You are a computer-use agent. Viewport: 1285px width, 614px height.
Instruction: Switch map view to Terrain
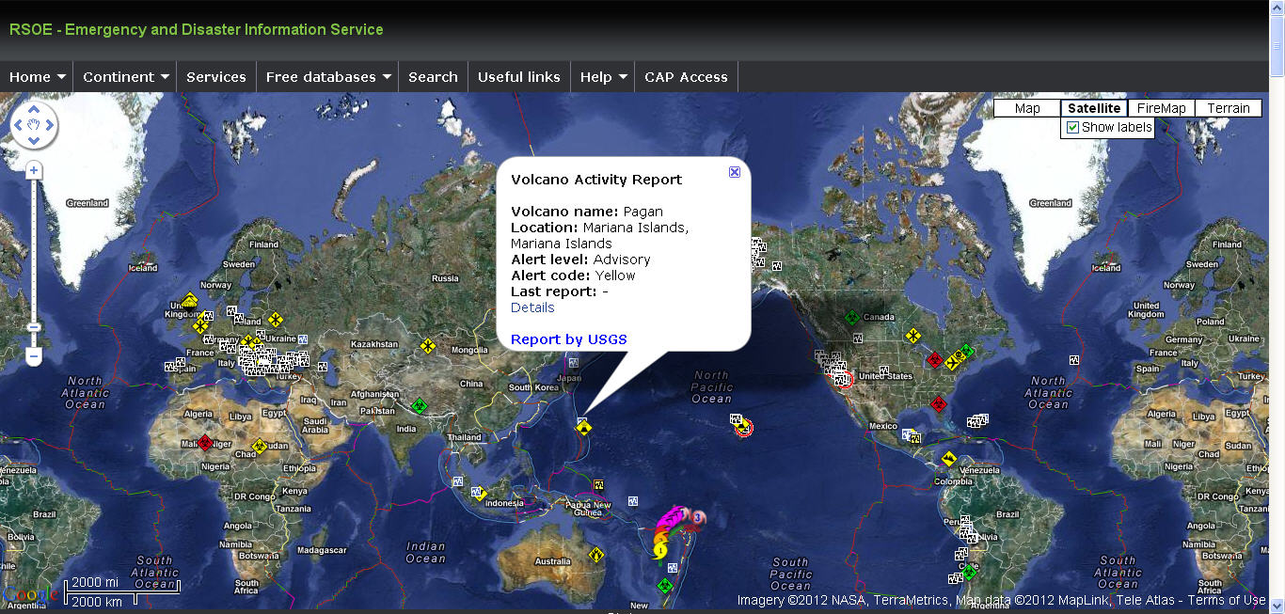(x=1228, y=108)
